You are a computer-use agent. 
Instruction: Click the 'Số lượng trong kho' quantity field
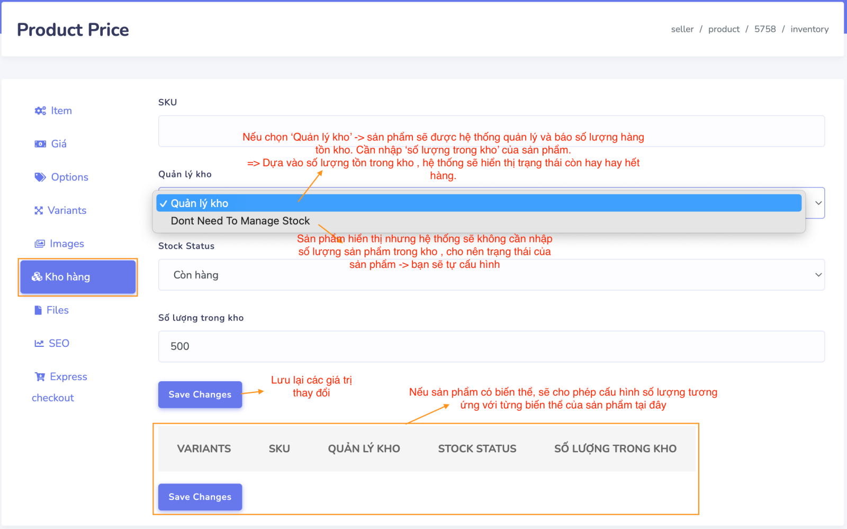(x=491, y=346)
